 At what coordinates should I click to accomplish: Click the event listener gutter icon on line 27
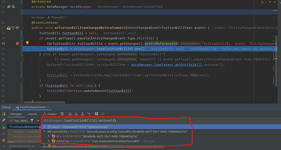(9, 28)
